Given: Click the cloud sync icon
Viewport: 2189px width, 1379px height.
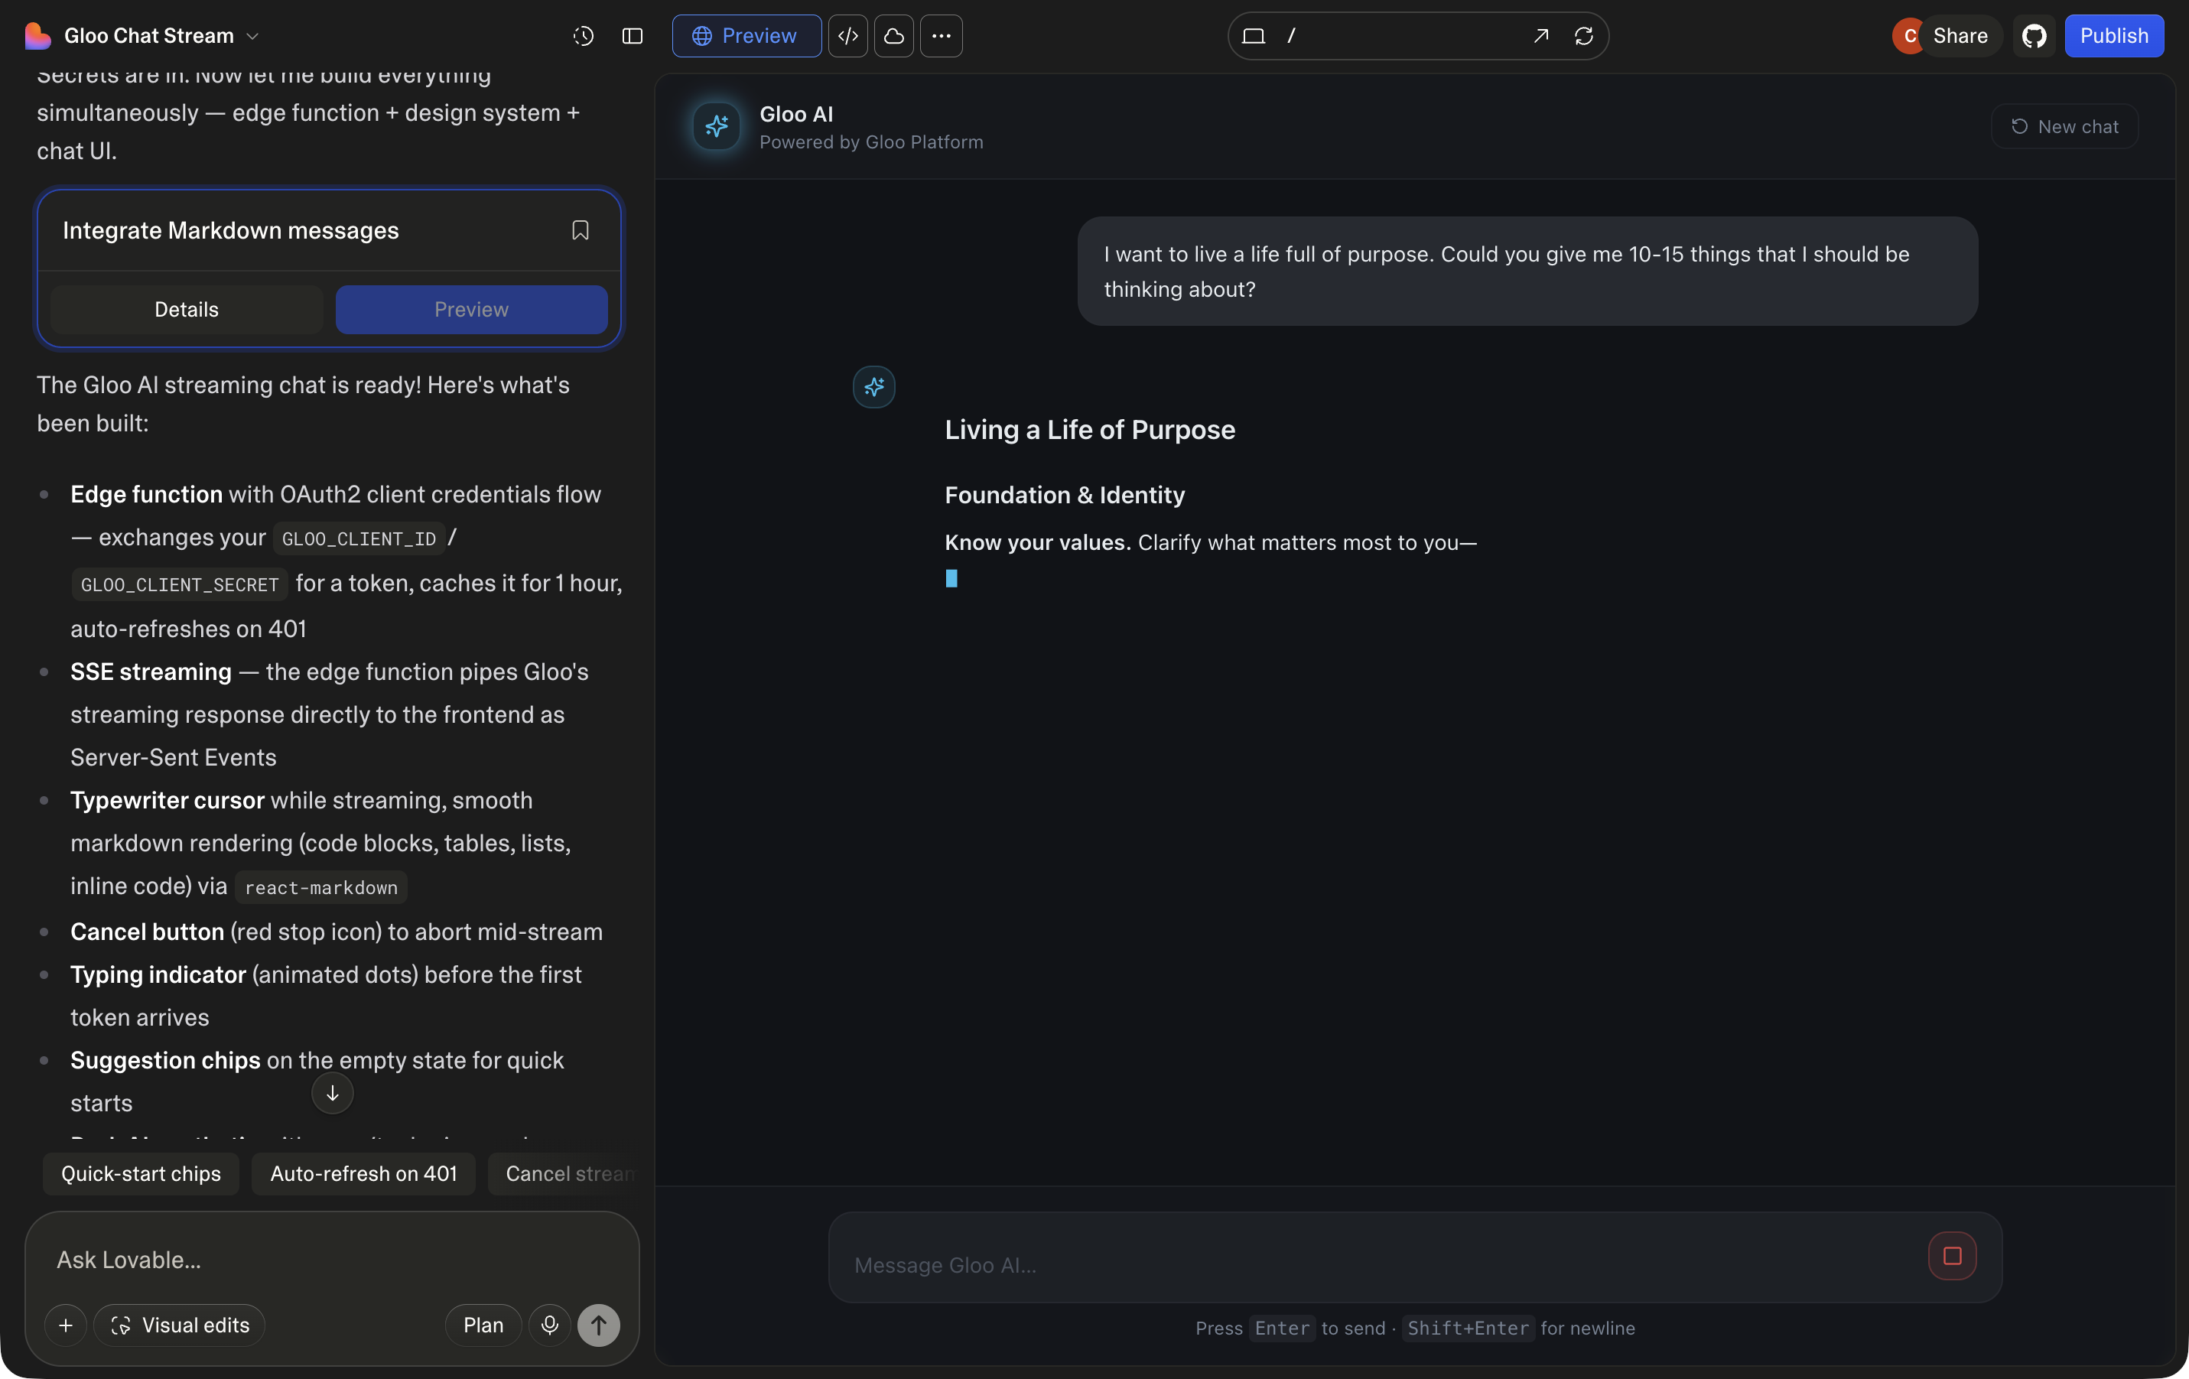Looking at the screenshot, I should [893, 37].
